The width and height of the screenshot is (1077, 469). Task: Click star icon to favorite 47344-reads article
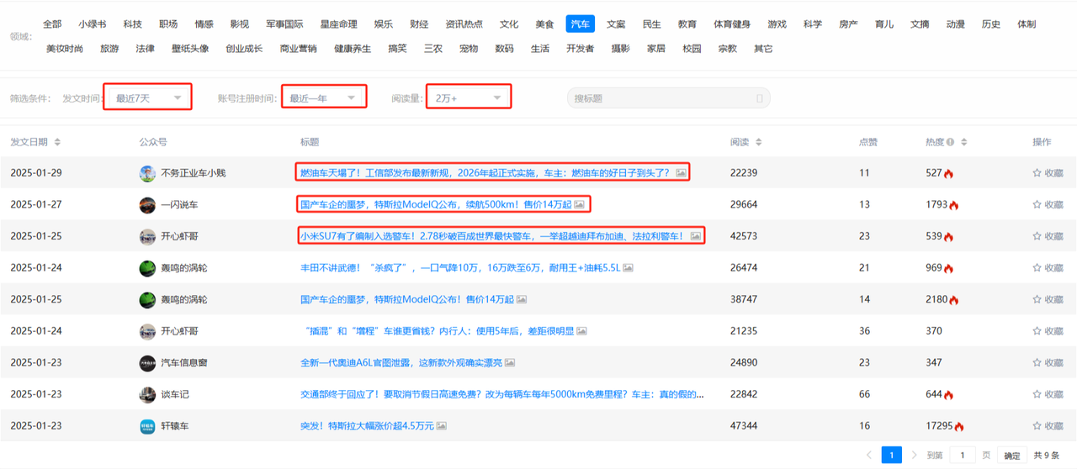coord(1037,426)
